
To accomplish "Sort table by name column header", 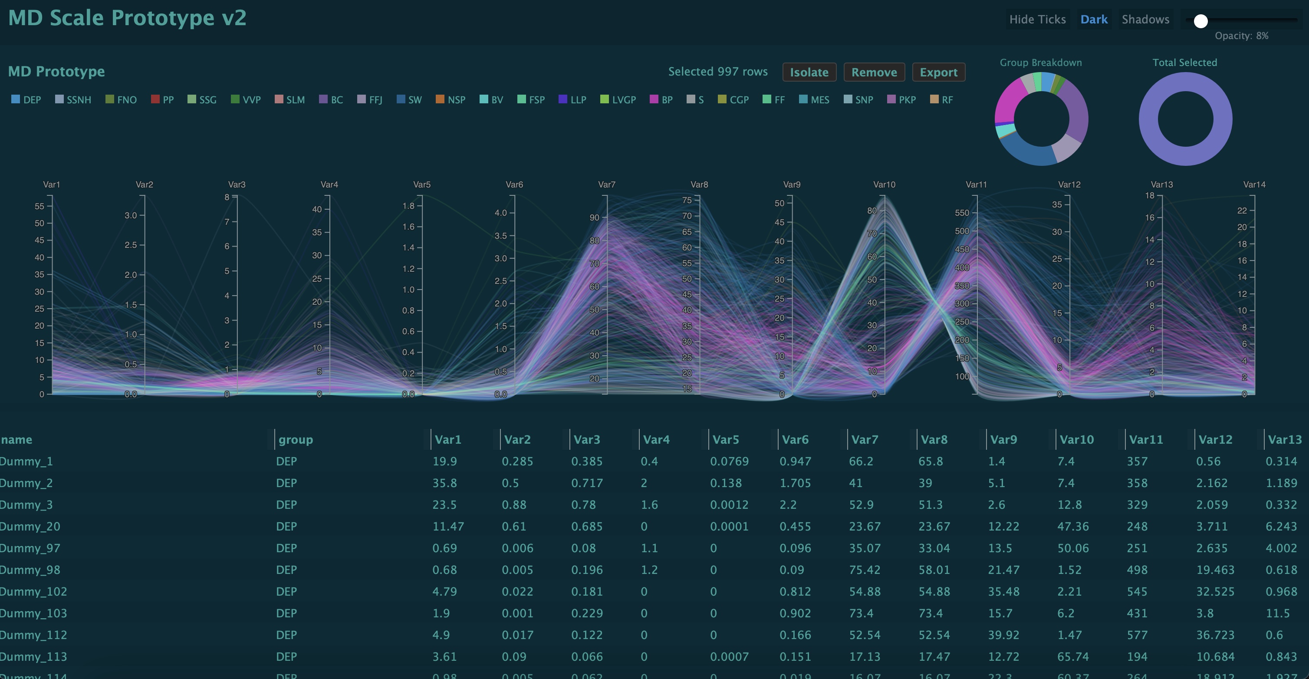I will tap(16, 440).
